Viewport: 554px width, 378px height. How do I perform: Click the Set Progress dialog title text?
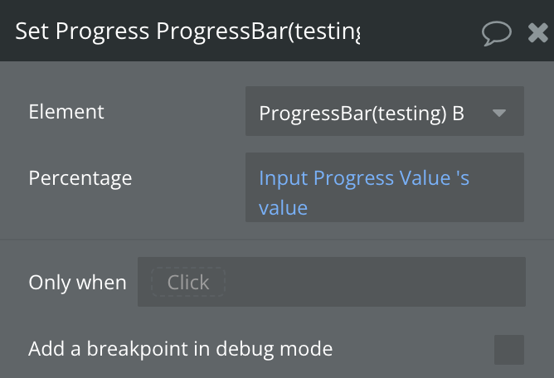[188, 32]
